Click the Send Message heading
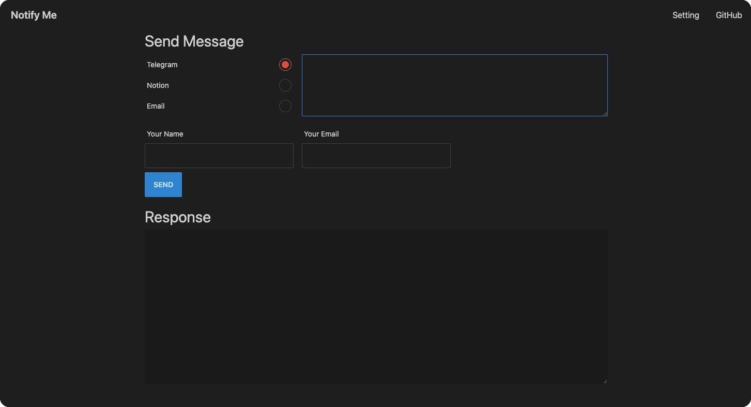 click(194, 41)
